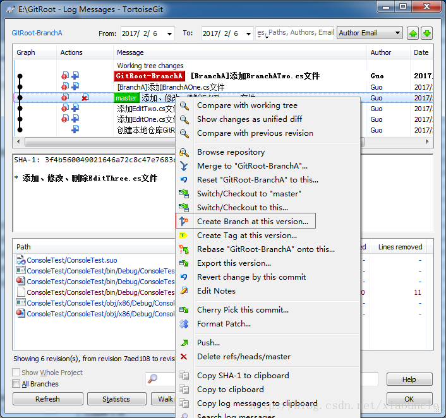Select Cherry Pick this commit
Viewport: 446px width, 418px height.
243,309
